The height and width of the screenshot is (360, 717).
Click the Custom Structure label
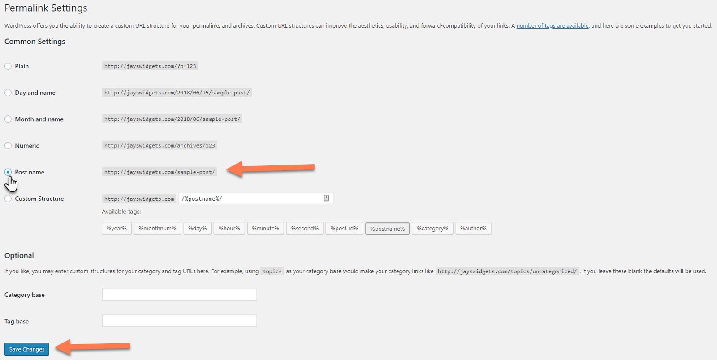[39, 199]
